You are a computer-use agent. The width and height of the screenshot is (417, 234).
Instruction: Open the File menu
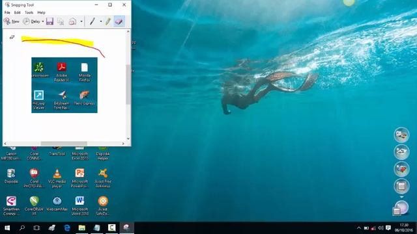click(7, 12)
